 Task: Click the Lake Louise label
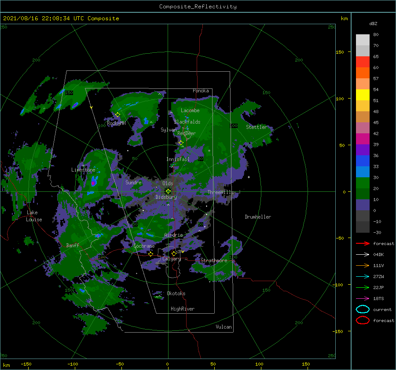pos(34,216)
